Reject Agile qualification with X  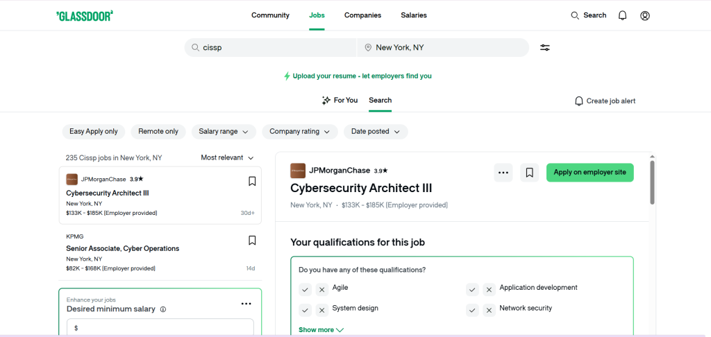tap(322, 289)
